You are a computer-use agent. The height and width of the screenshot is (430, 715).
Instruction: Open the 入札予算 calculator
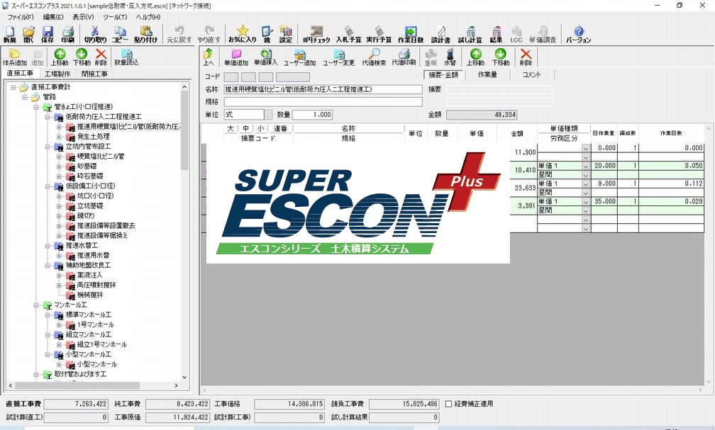(x=348, y=35)
